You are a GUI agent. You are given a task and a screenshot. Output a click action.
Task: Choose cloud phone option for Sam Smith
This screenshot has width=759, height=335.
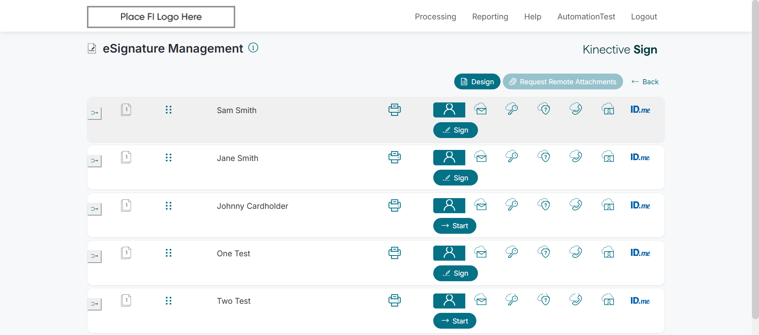point(576,109)
